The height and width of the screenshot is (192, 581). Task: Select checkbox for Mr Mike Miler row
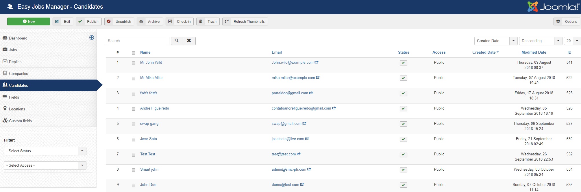134,78
